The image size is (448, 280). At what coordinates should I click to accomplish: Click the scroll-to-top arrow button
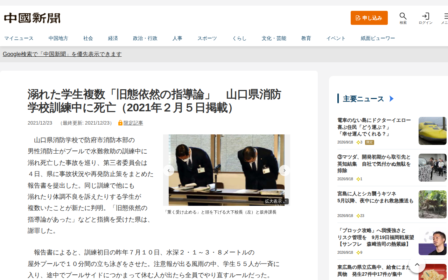(x=417, y=265)
